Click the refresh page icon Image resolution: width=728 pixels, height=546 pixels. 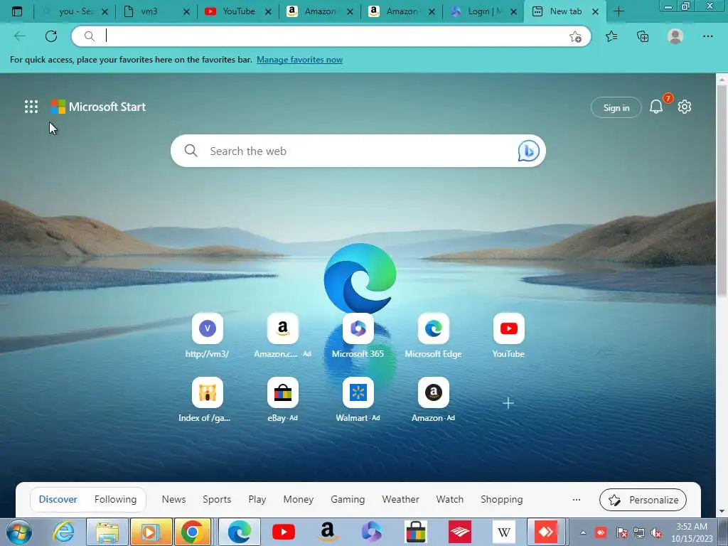(x=51, y=36)
